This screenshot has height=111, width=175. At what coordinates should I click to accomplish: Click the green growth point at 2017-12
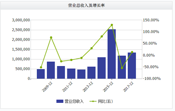click(132, 52)
